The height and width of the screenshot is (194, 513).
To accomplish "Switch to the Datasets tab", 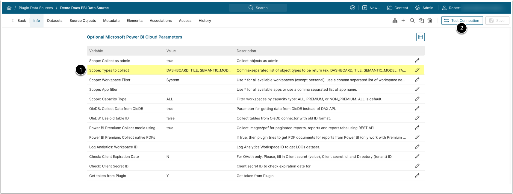I will click(x=55, y=21).
